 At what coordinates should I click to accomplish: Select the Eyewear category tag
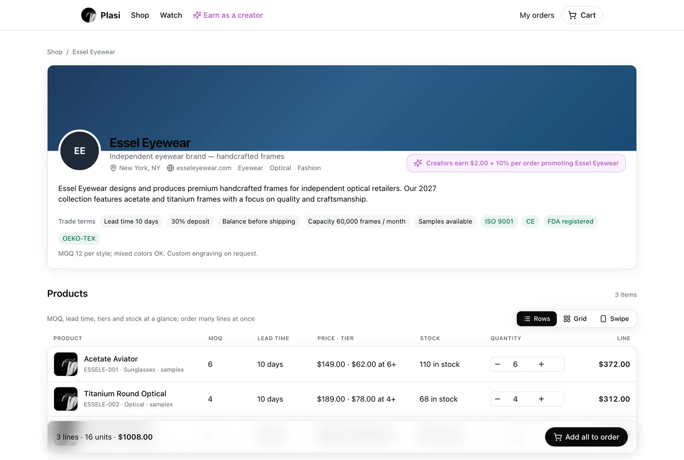coord(250,168)
